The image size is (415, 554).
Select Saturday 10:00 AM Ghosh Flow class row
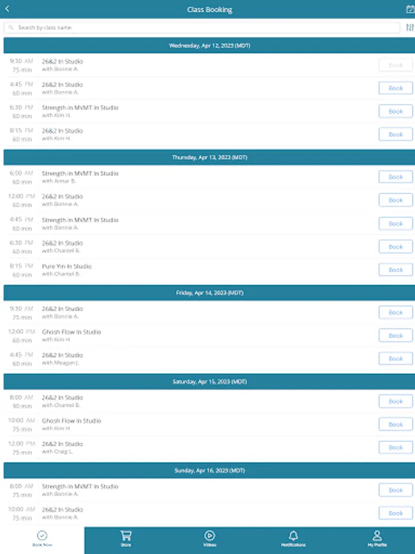pyautogui.click(x=184, y=424)
